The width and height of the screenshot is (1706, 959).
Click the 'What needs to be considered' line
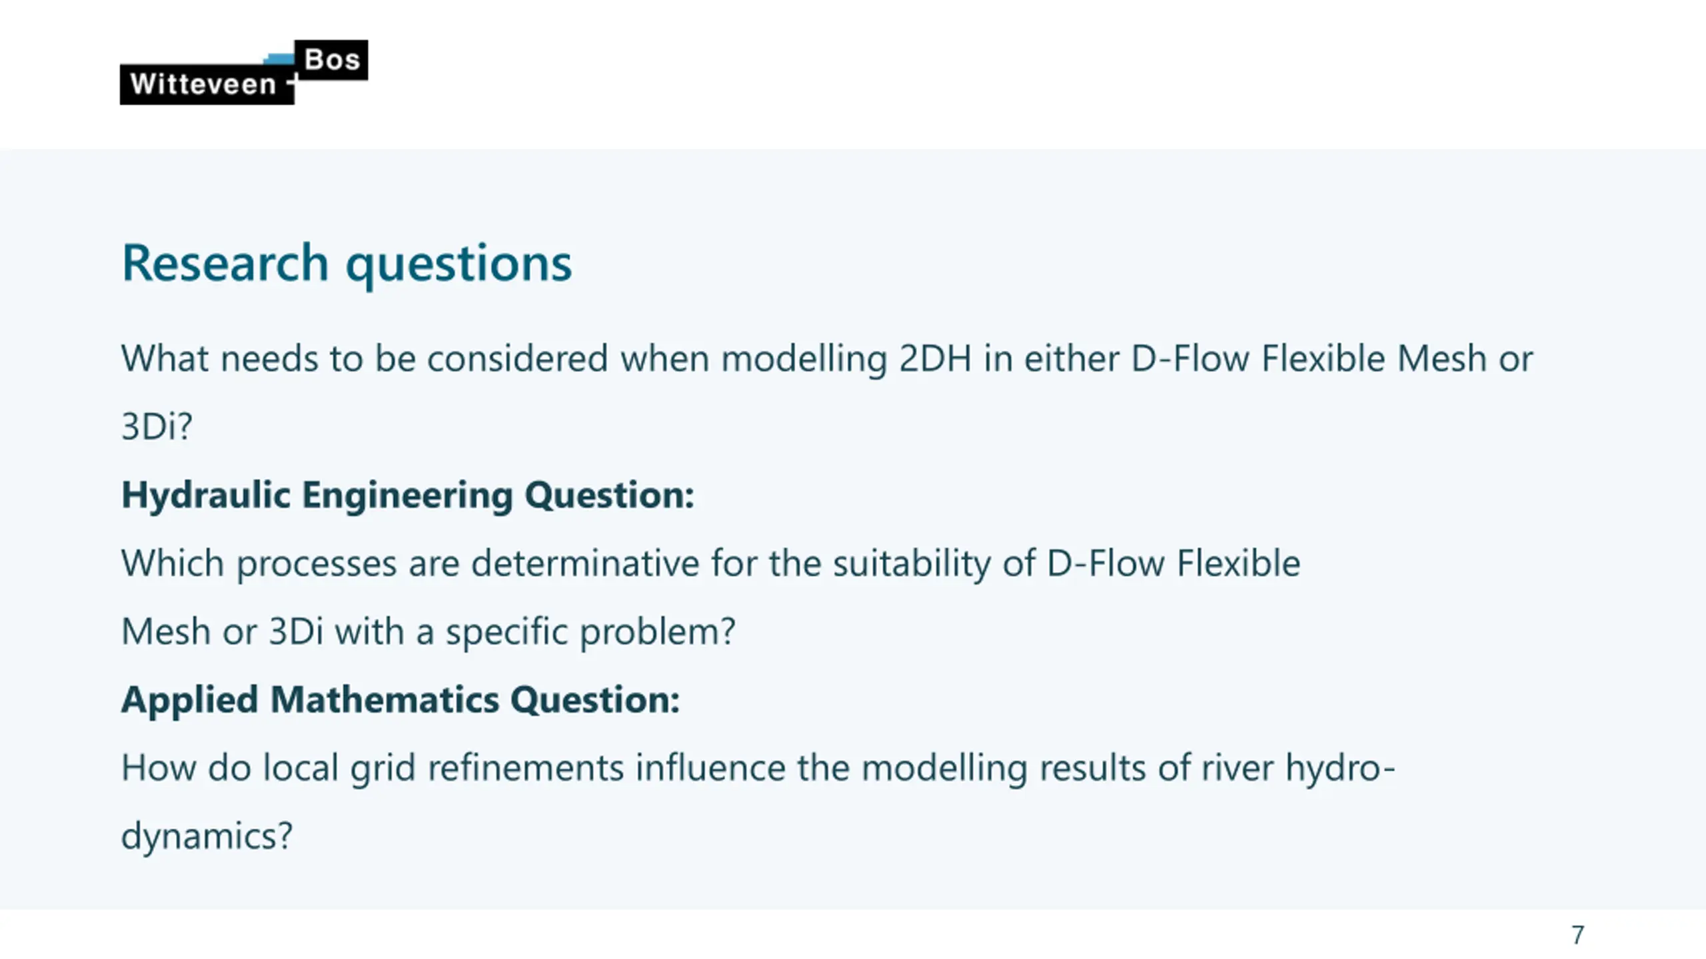coord(827,360)
